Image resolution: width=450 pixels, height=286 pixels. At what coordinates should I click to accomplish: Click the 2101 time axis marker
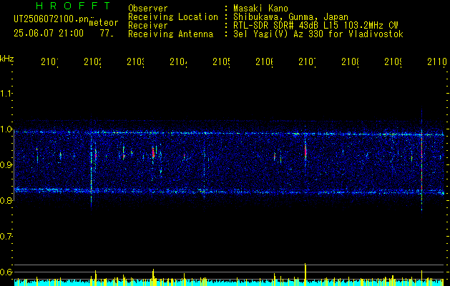coord(49,62)
